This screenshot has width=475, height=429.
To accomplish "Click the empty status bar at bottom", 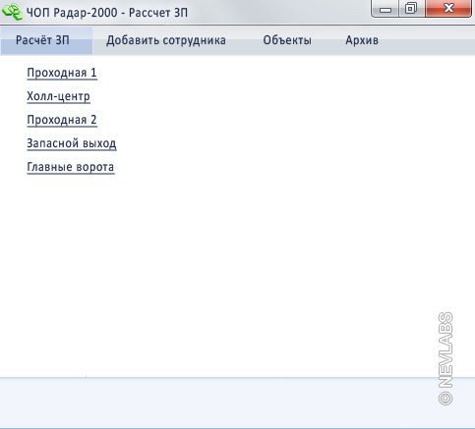I will tap(216, 402).
